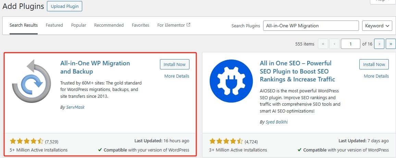Click the 'Add Plugins' page heading

click(x=23, y=6)
